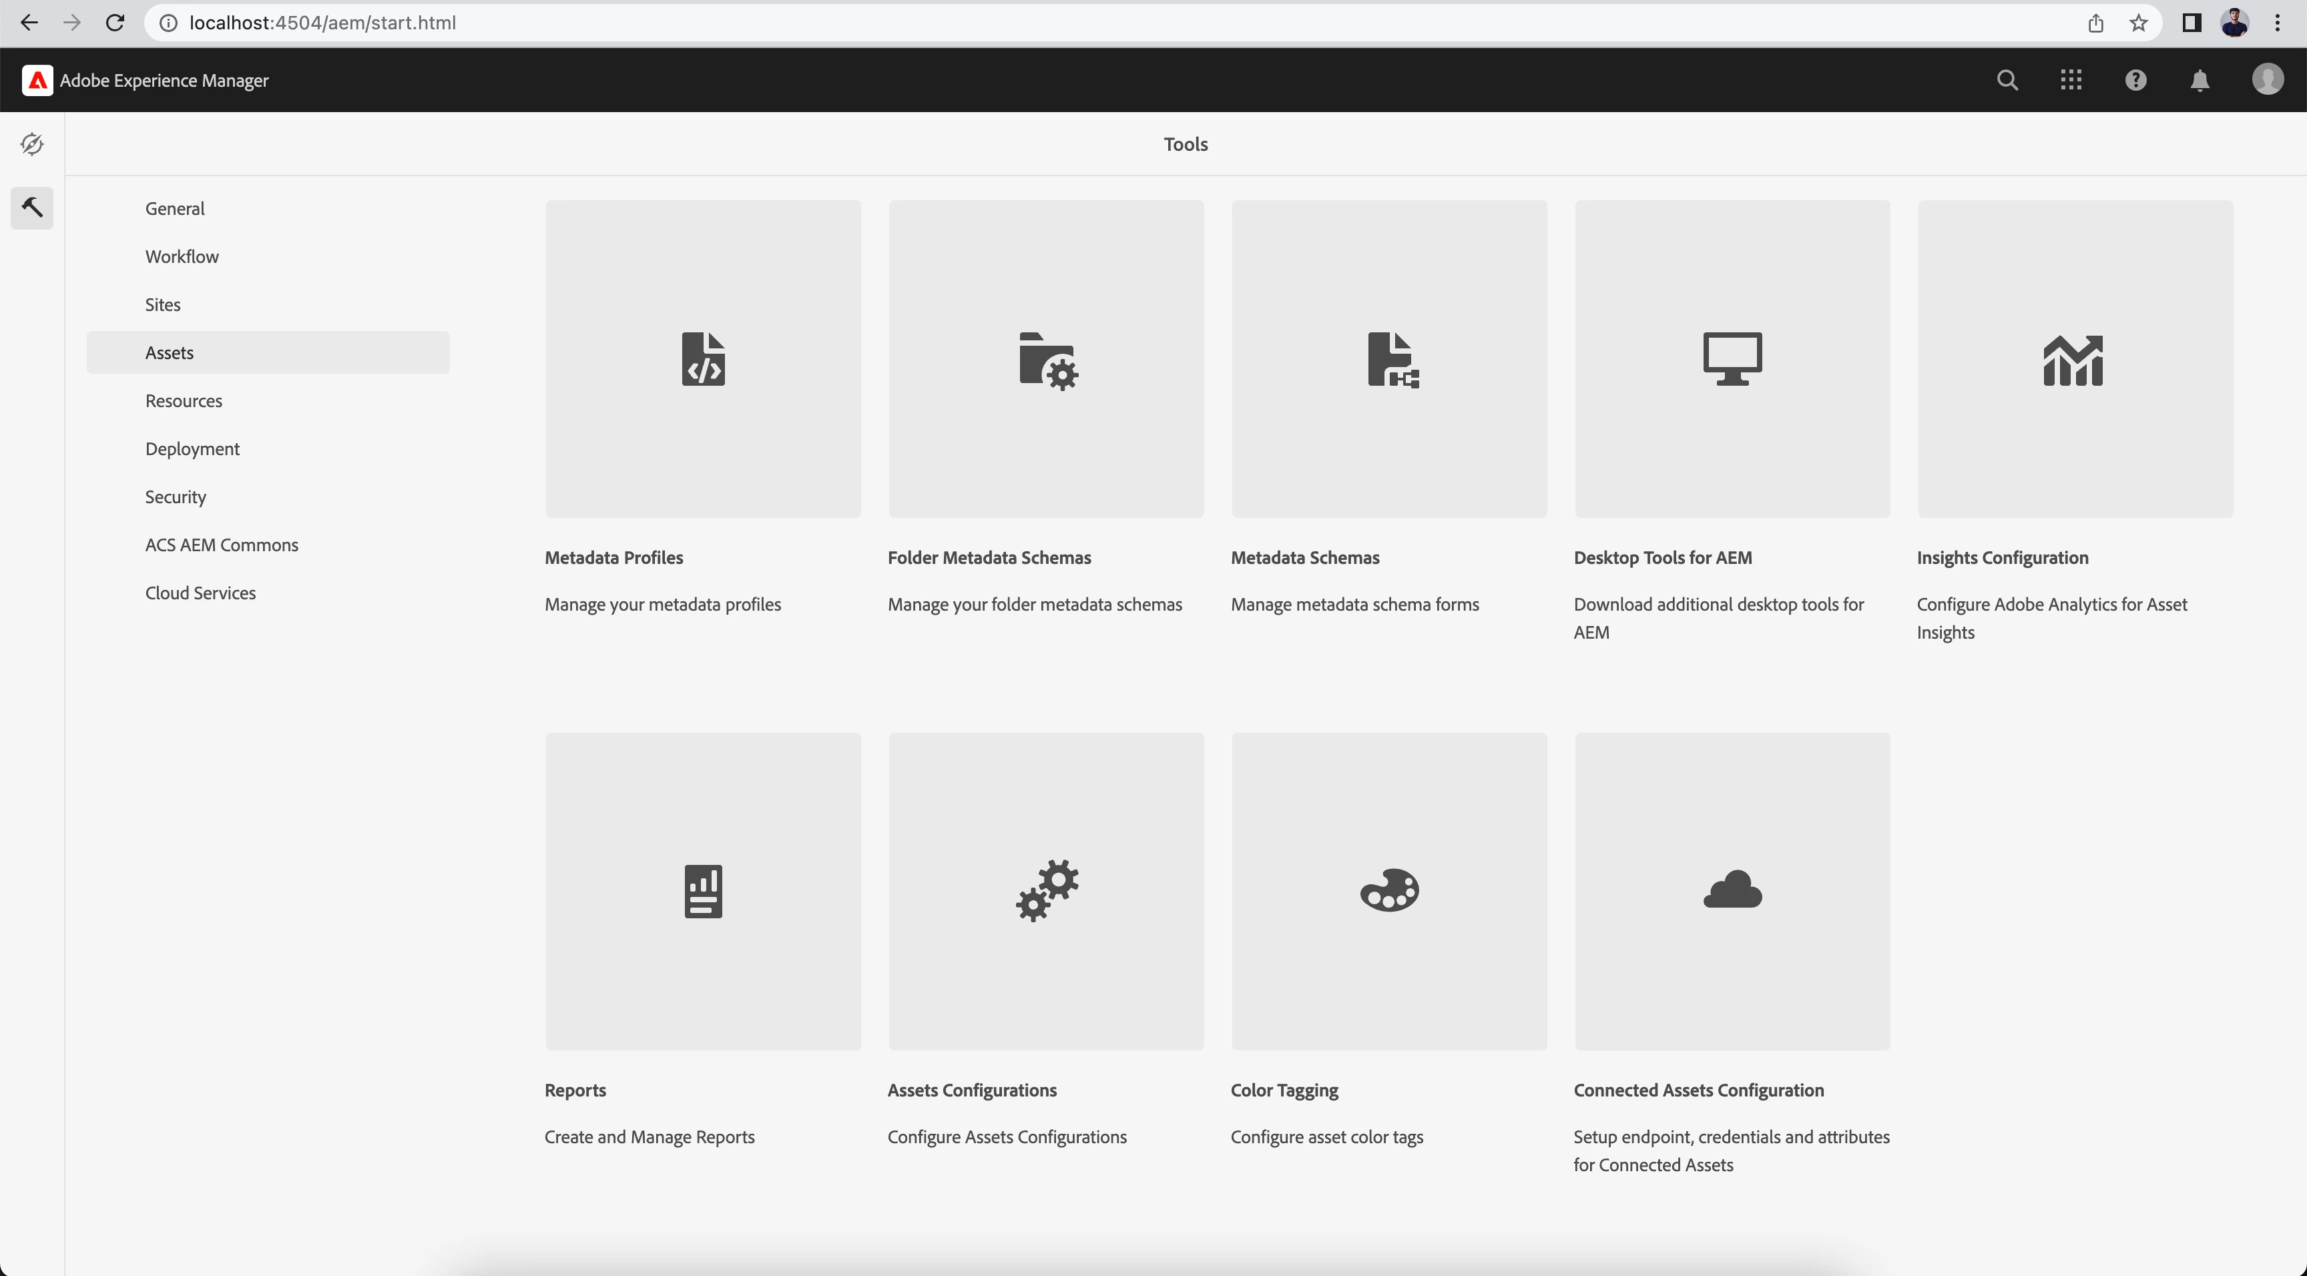Bookmark this page with the star icon
Viewport: 2307px width, 1276px height.
2139,23
